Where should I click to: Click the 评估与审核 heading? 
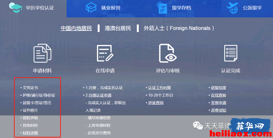168,71
